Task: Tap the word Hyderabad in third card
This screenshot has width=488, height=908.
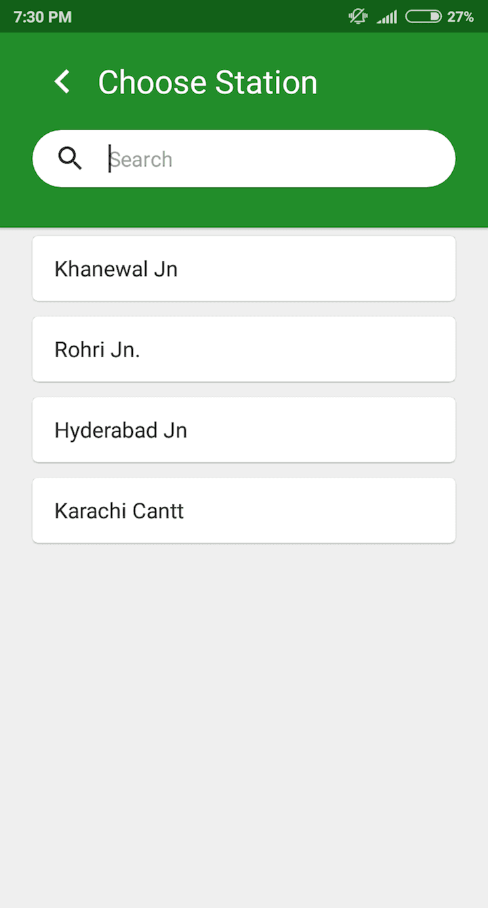Action: tap(106, 430)
